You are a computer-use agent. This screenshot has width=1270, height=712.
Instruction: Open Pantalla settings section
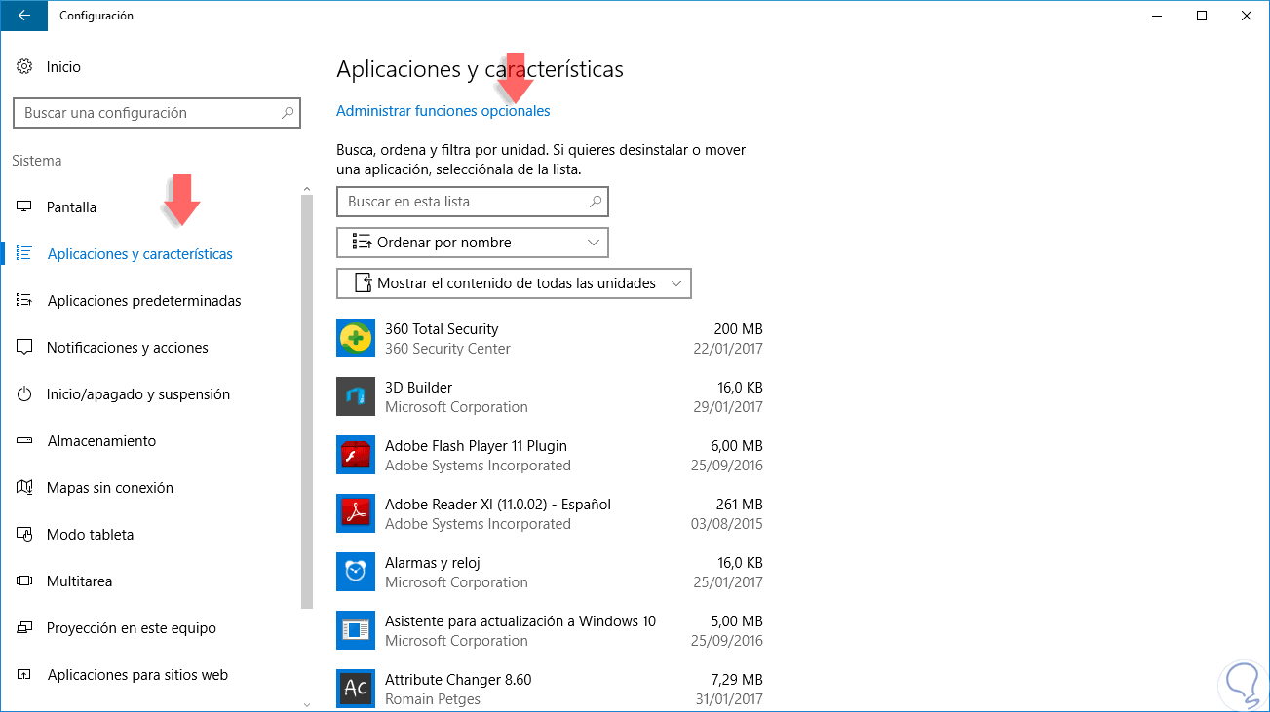pos(71,207)
